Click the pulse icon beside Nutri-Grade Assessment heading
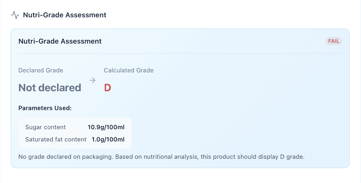 (15, 15)
